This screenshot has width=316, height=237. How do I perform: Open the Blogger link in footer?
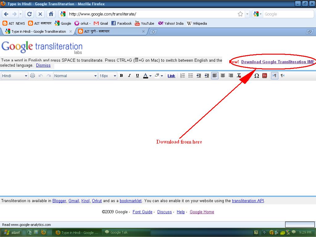pos(59,201)
